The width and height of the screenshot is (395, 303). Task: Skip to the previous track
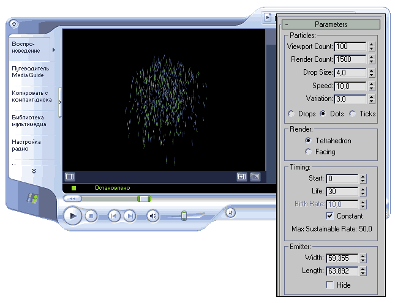click(114, 215)
